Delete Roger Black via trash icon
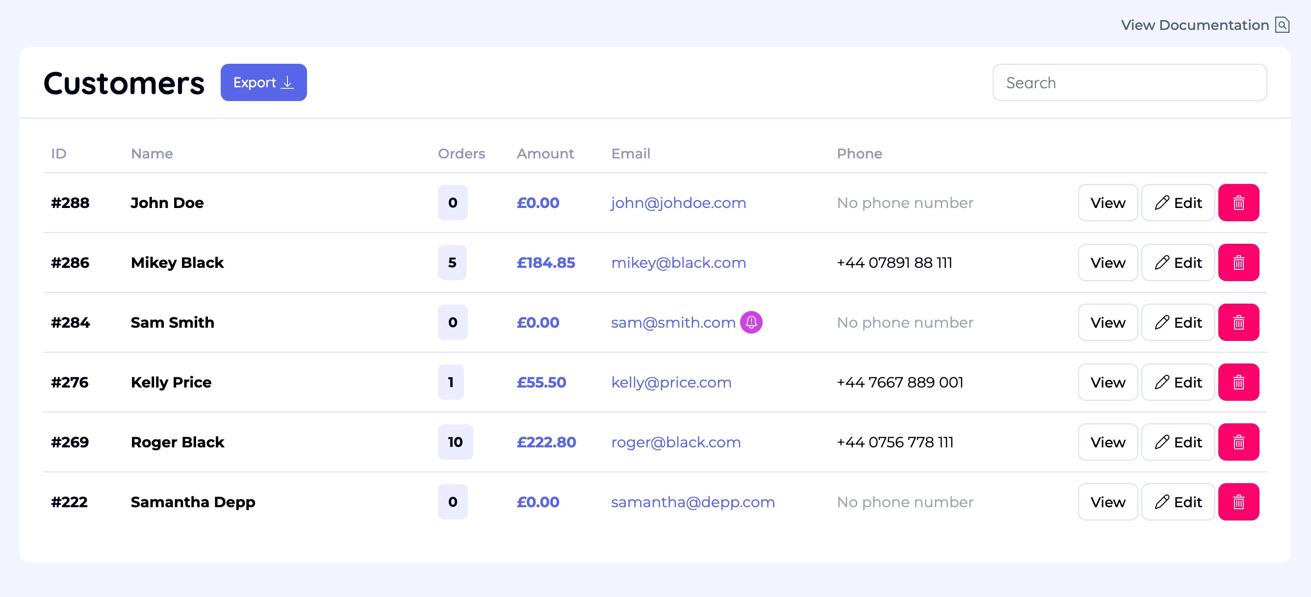The width and height of the screenshot is (1311, 597). click(x=1238, y=442)
